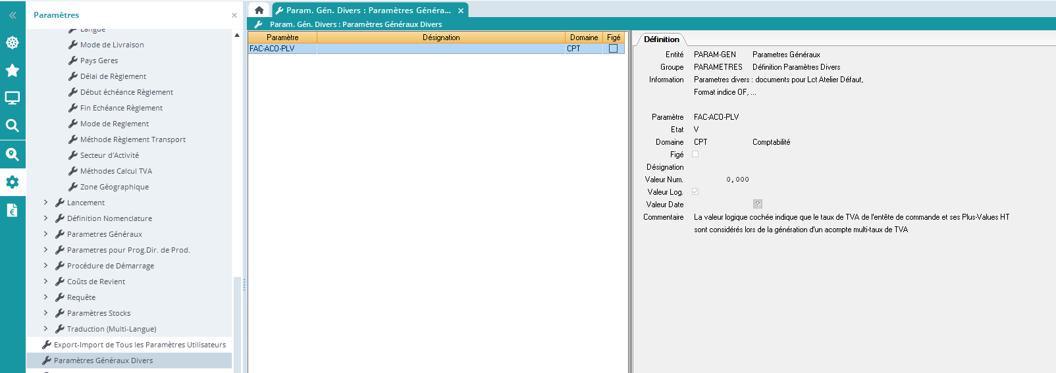Open the monitor screen icon in sidebar
Image resolution: width=1056 pixels, height=373 pixels.
click(13, 98)
